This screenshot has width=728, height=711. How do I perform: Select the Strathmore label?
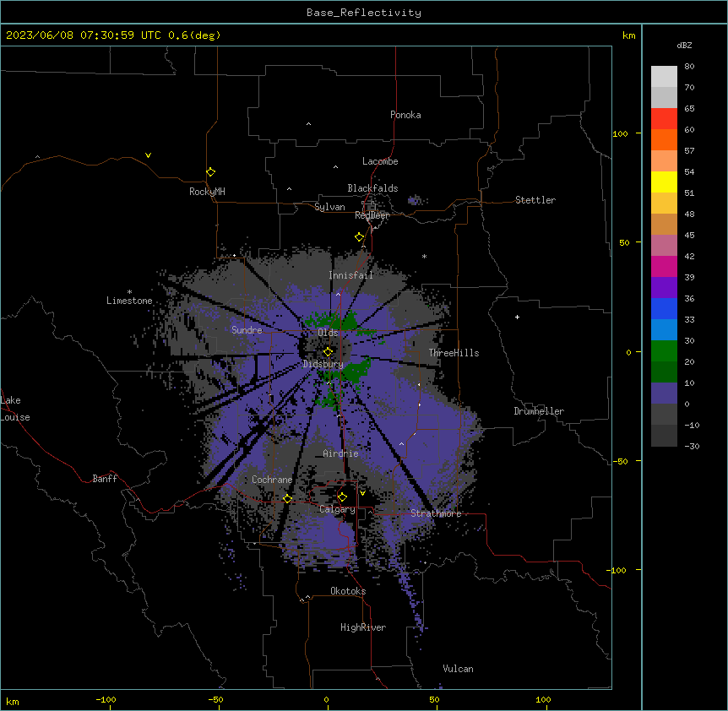point(436,513)
